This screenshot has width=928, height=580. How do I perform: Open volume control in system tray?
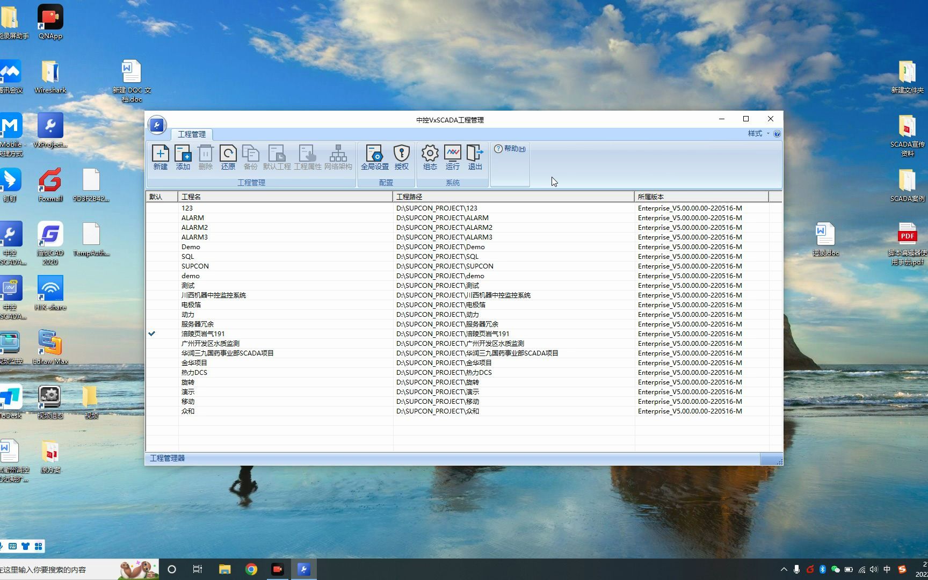click(x=874, y=569)
